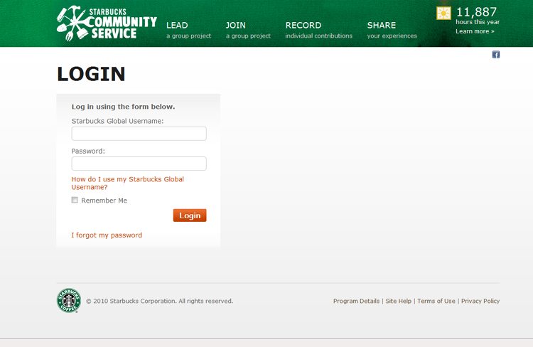The width and height of the screenshot is (533, 347).
Task: Click the Learn more link
Action: coord(475,31)
